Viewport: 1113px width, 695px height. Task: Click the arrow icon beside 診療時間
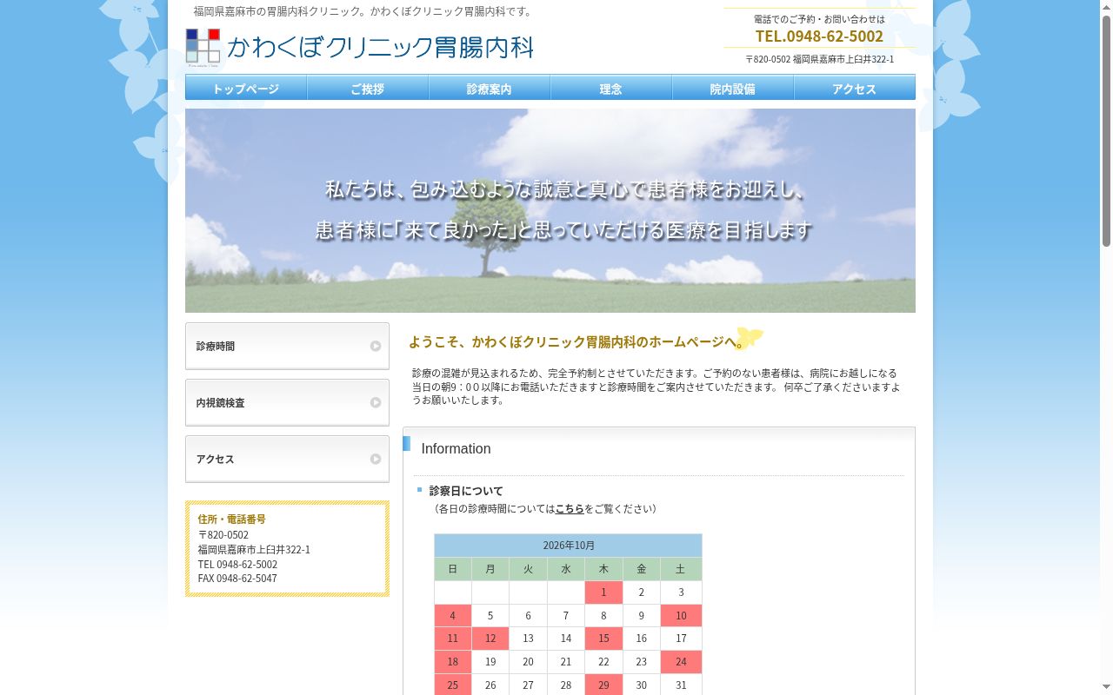[x=376, y=346]
